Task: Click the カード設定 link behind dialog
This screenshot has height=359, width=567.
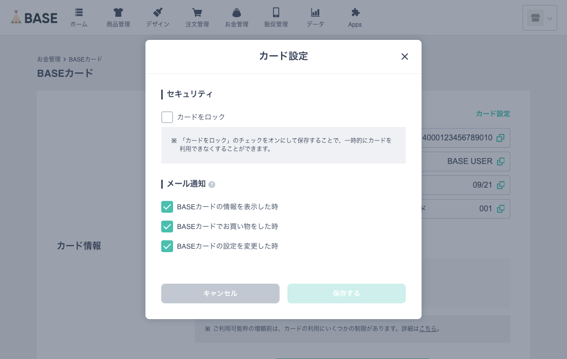Action: [493, 114]
